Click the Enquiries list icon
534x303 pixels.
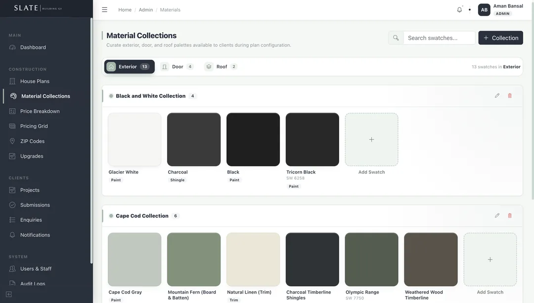[x=12, y=220]
